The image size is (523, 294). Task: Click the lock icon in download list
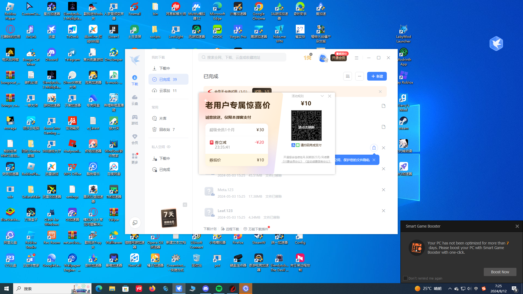coord(374,148)
